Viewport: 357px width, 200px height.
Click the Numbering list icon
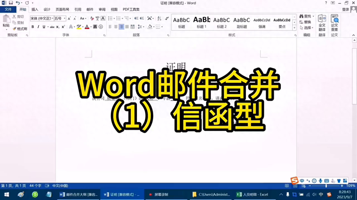pos(119,18)
